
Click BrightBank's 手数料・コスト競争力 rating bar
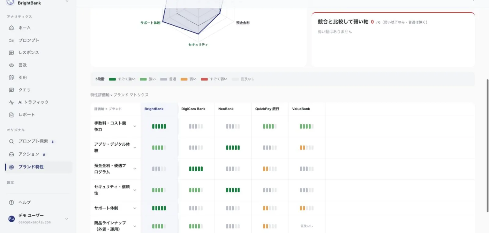pyautogui.click(x=159, y=126)
